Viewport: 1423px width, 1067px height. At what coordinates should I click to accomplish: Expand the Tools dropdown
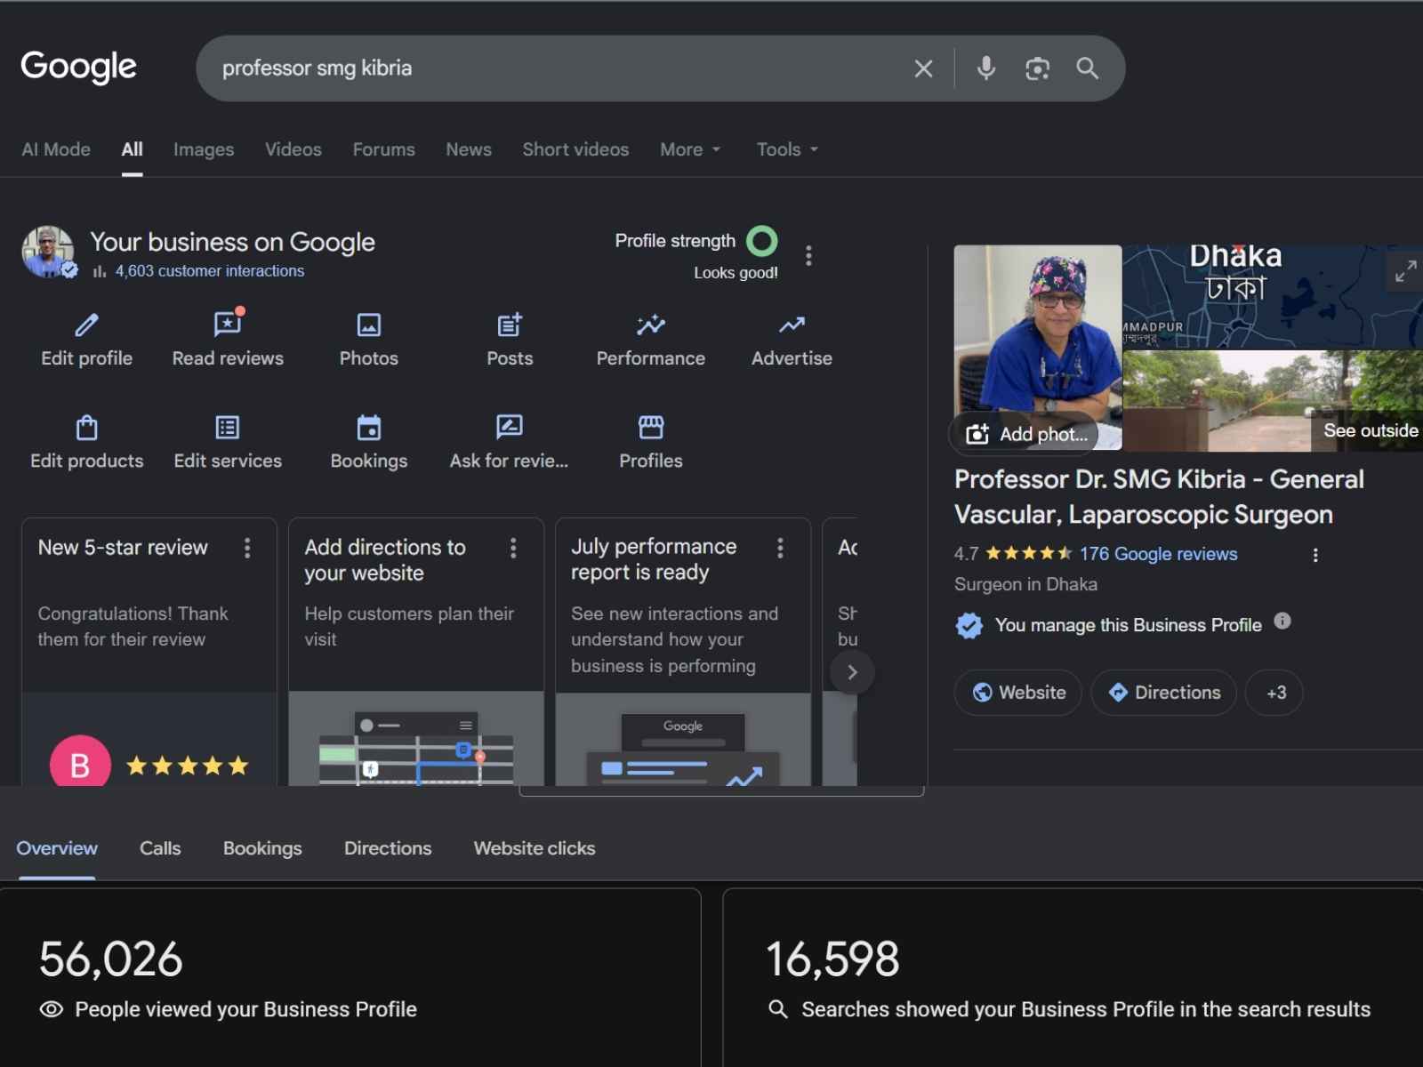click(787, 149)
